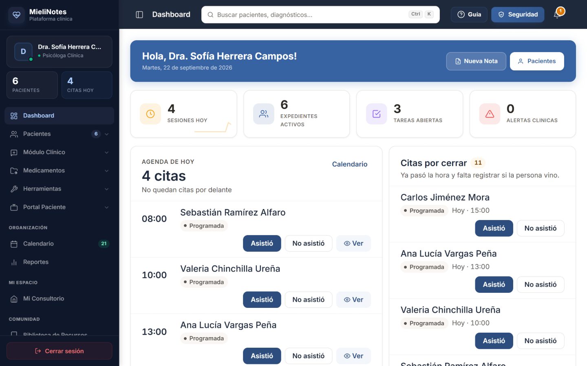Click the white Pacientes button in banner
Viewport: 587px width, 366px height.
tap(537, 61)
